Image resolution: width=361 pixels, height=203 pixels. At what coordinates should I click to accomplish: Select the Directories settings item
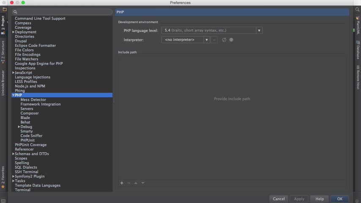coord(25,36)
